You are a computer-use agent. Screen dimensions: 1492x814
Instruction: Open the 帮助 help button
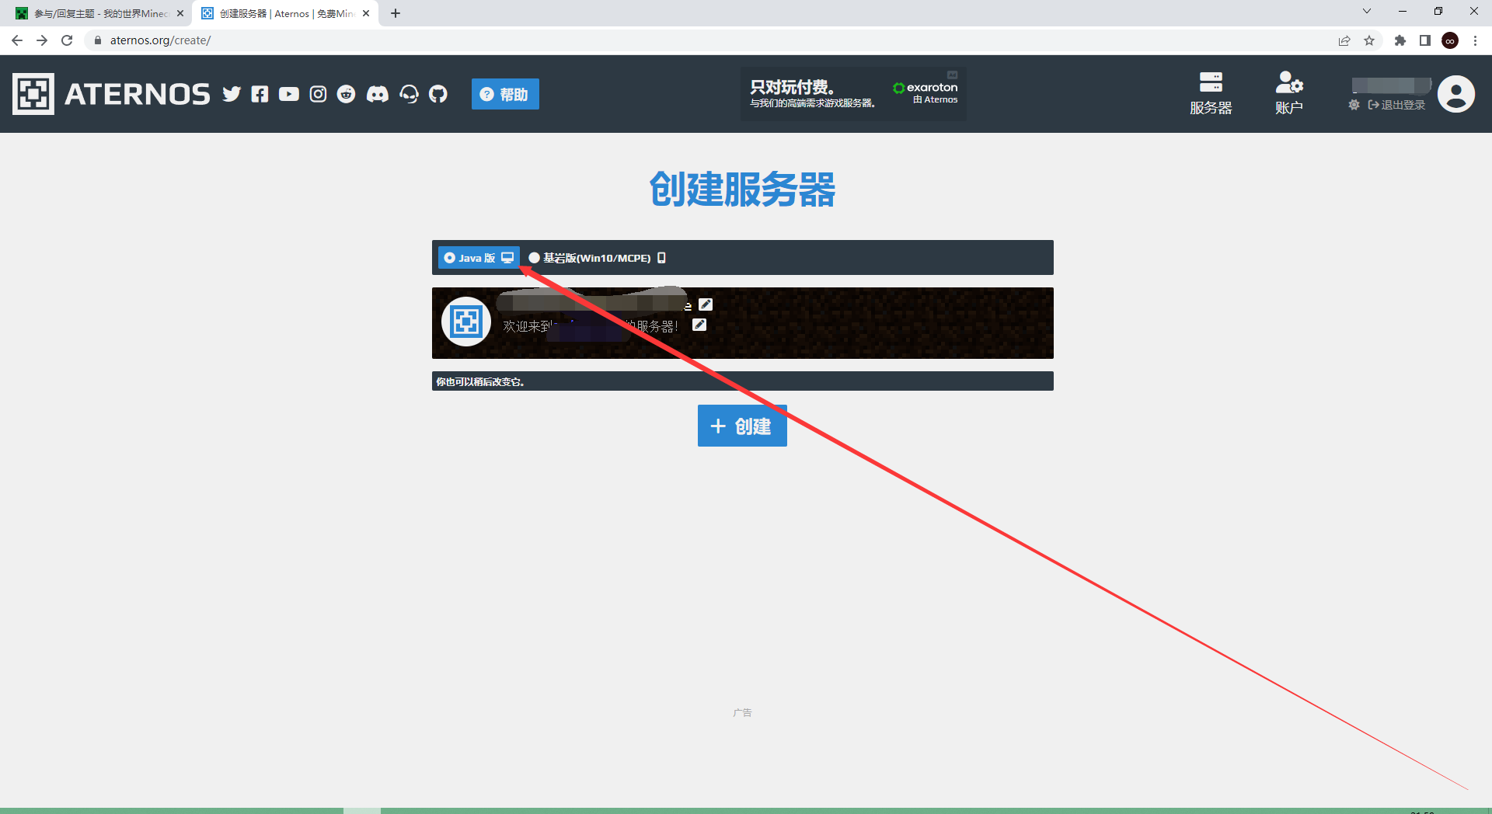(x=505, y=94)
